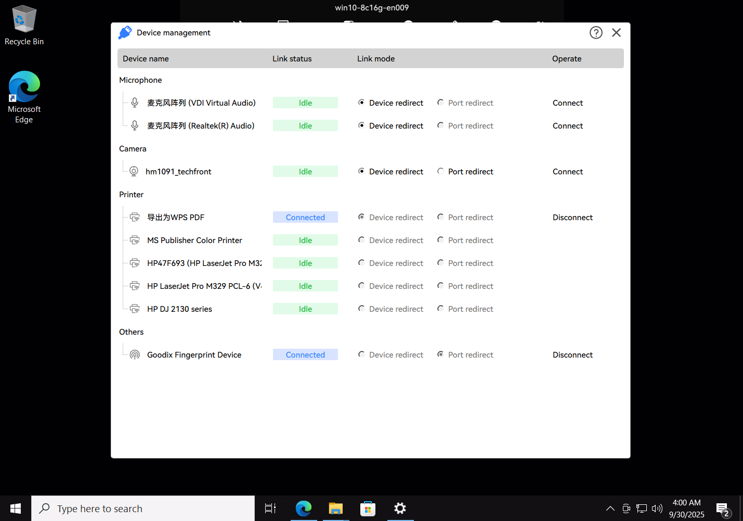Select Port redirect for VDI Virtual Audio

pyautogui.click(x=440, y=103)
